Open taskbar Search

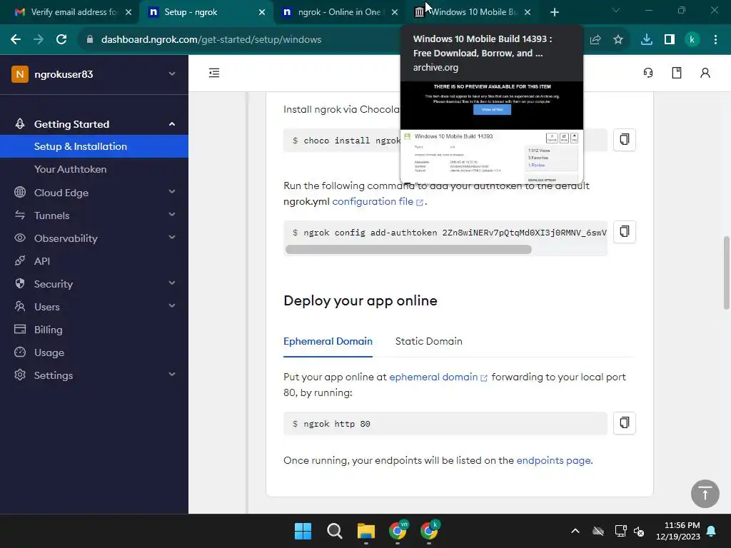coord(334,531)
